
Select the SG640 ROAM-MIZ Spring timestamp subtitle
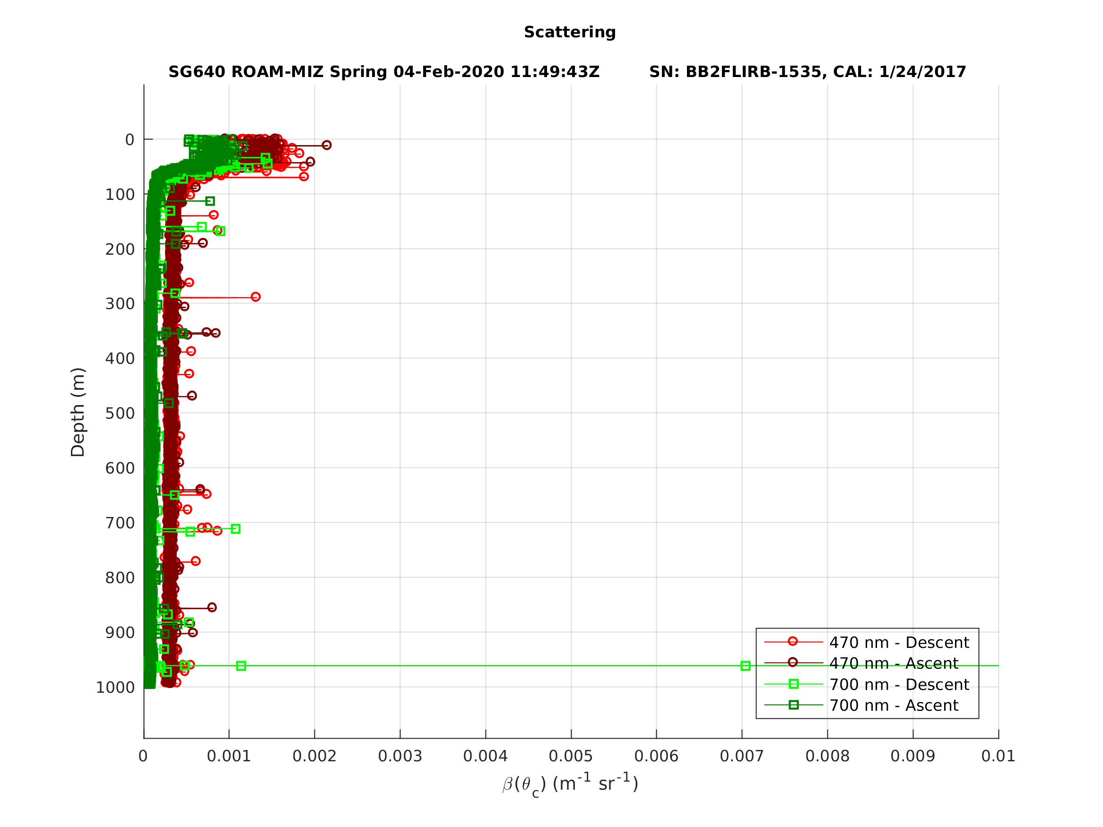pyautogui.click(x=383, y=72)
